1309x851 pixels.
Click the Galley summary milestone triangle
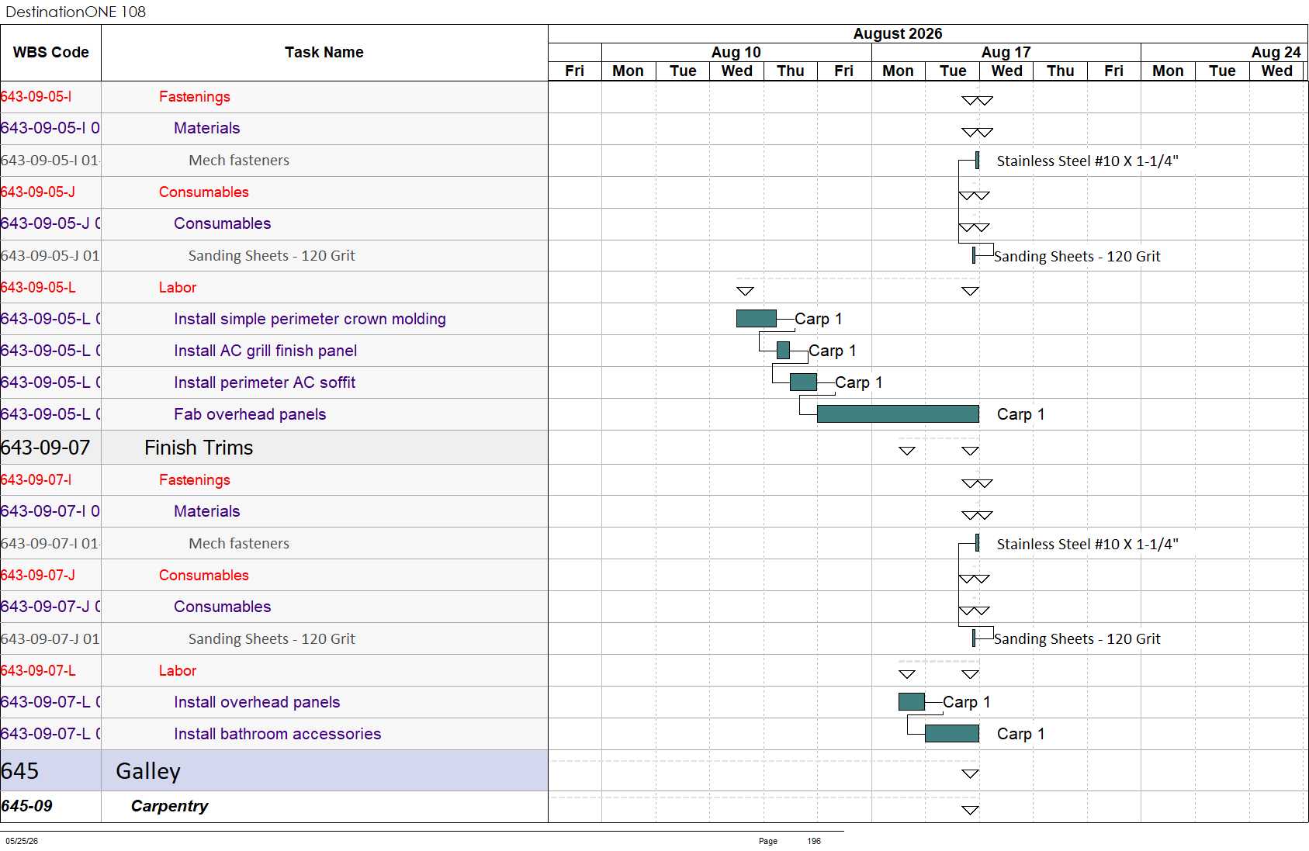[970, 773]
